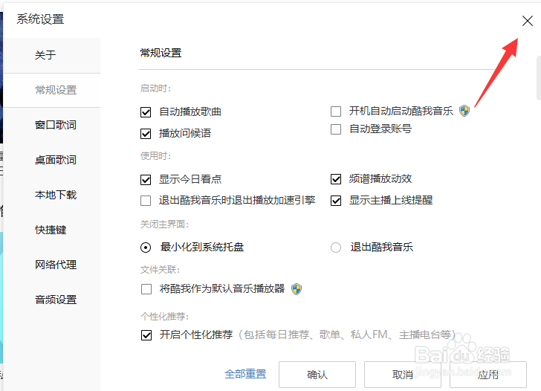Viewport: 541px width, 391px height.
Task: Disable 频谱播放动效
Action: pyautogui.click(x=336, y=179)
